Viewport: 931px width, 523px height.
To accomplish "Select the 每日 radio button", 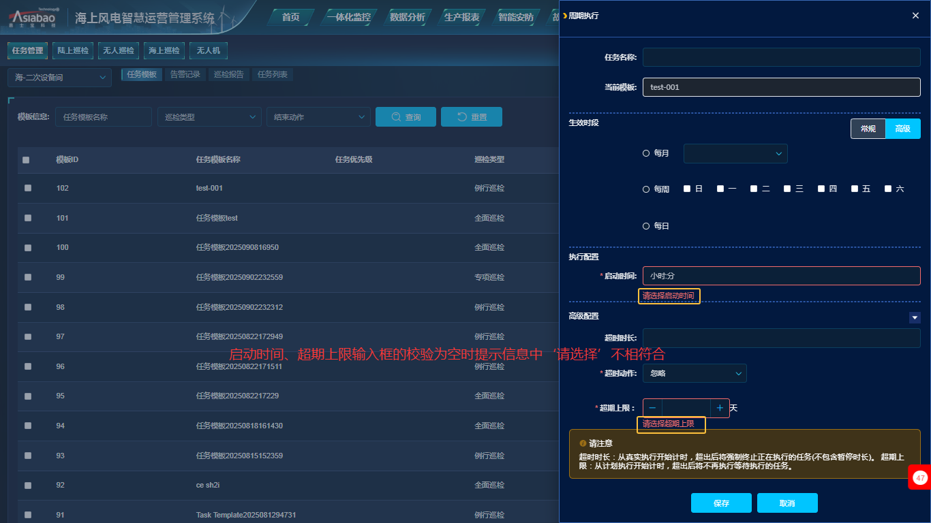I will 646,226.
